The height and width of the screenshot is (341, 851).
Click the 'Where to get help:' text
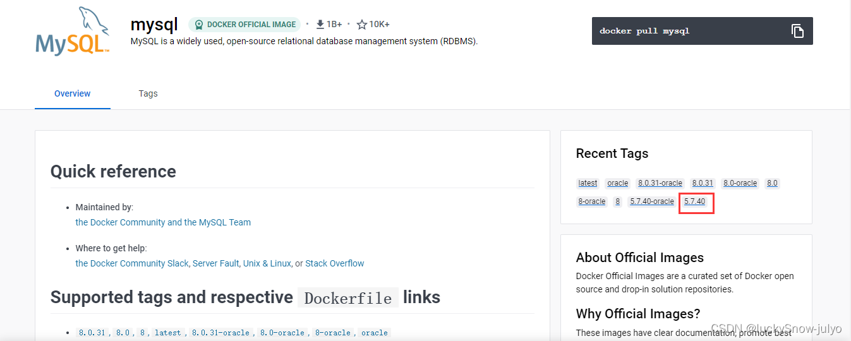click(x=111, y=248)
